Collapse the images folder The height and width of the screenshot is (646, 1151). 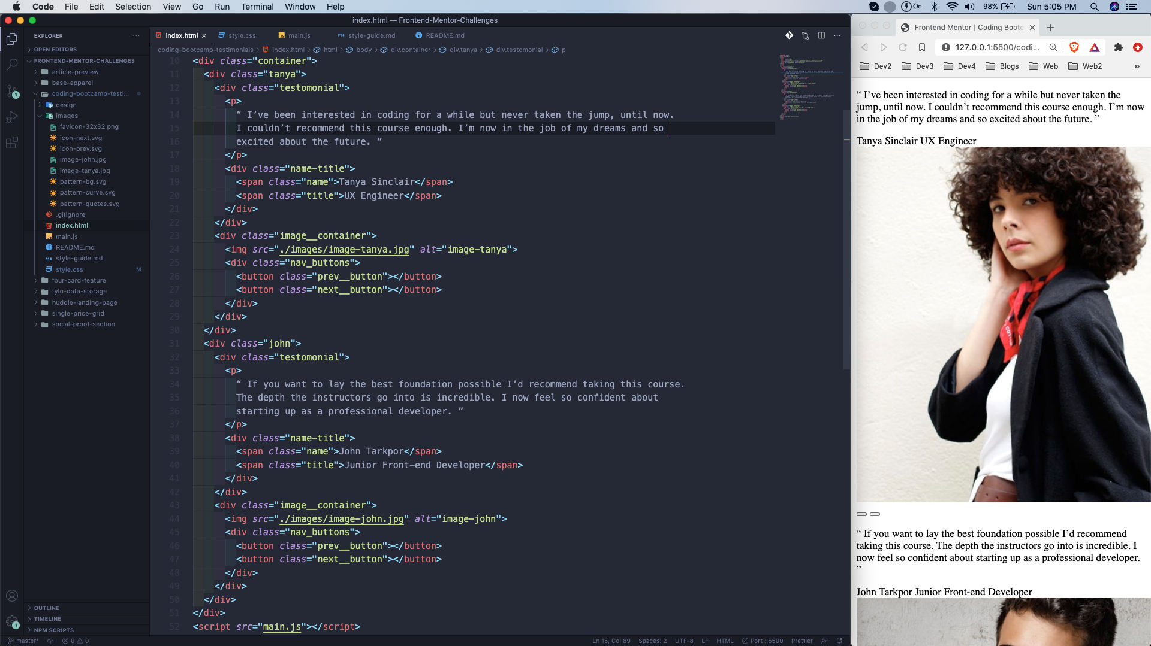pos(86,116)
